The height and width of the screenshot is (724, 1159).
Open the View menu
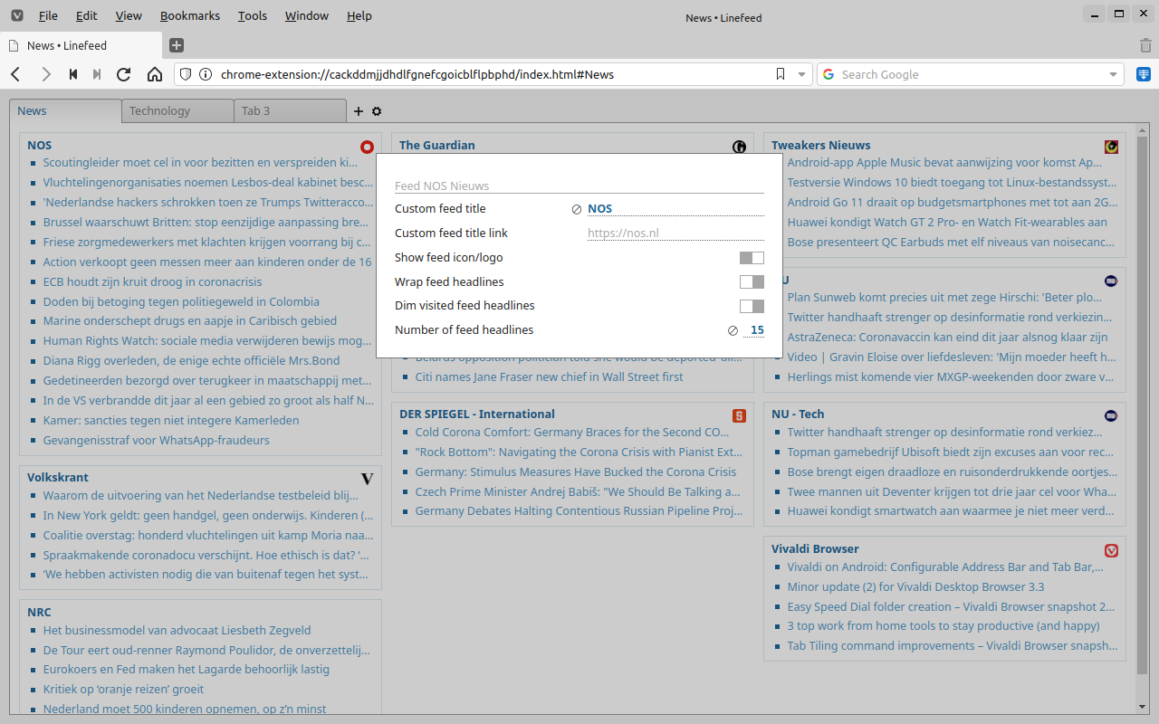129,15
